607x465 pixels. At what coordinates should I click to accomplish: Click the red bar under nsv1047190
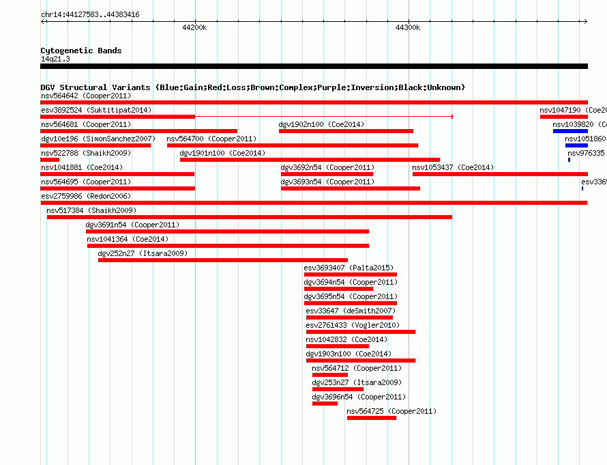click(x=564, y=117)
